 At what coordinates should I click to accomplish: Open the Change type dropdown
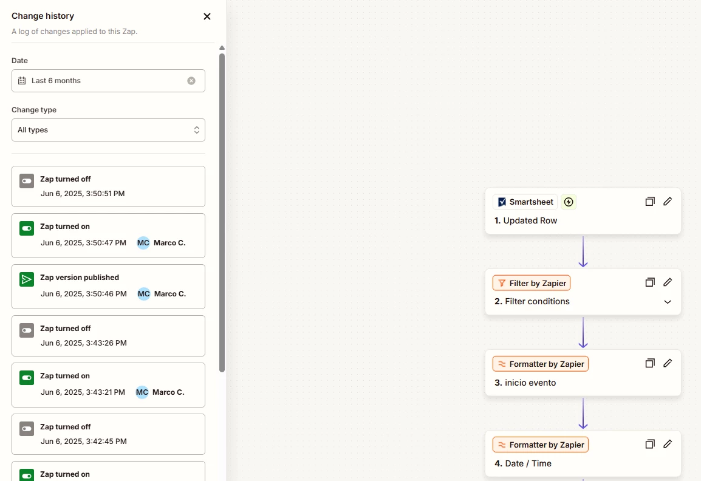108,130
